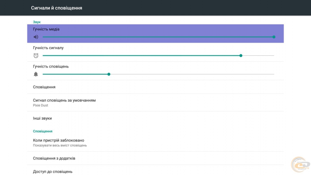Open the Інші звуки settings
The width and height of the screenshot is (311, 175).
point(42,118)
